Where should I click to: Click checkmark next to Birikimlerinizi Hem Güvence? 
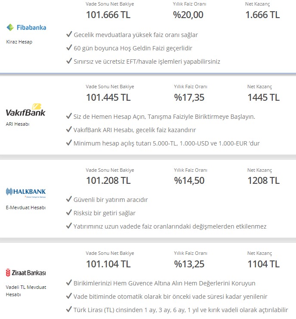point(69,282)
